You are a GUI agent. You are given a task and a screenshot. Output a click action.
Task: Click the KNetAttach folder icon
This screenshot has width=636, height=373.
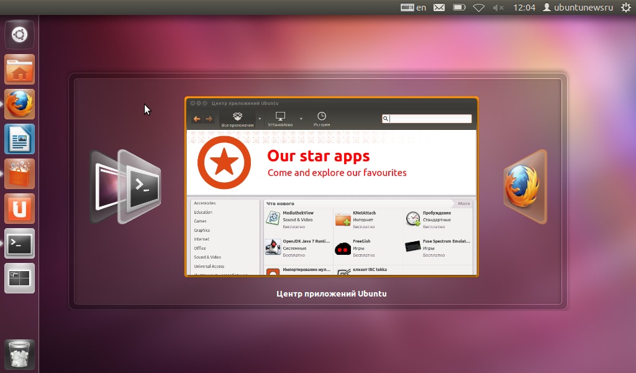tap(343, 219)
